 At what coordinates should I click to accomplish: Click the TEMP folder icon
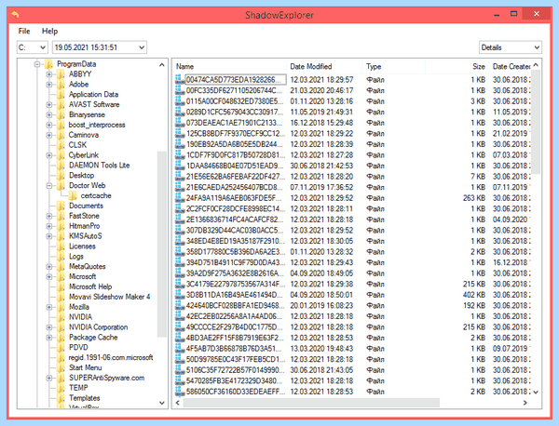[x=61, y=388]
